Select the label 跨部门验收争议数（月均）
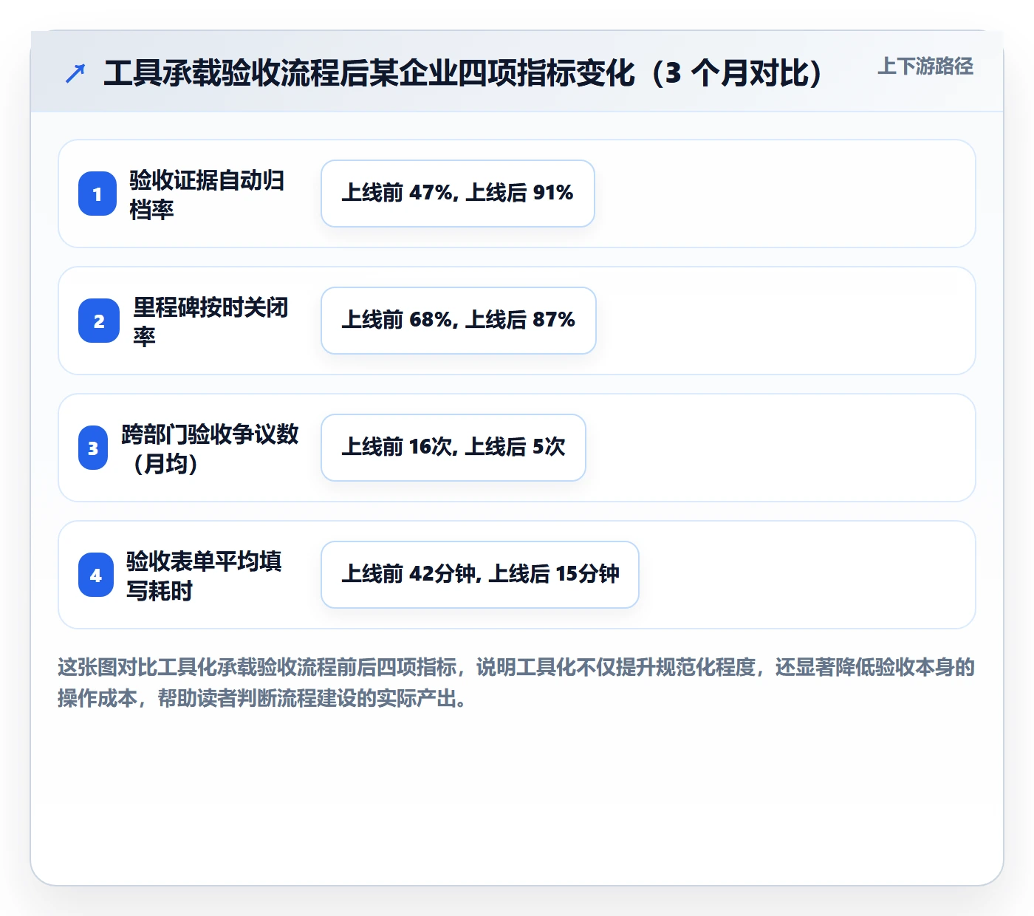This screenshot has width=1034, height=916. [x=210, y=448]
